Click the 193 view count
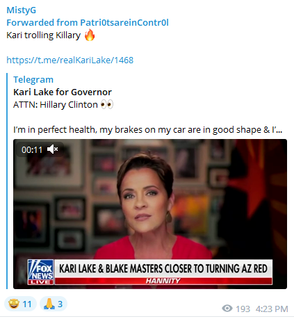Screen dimensions: 294x319 pyautogui.click(x=243, y=309)
